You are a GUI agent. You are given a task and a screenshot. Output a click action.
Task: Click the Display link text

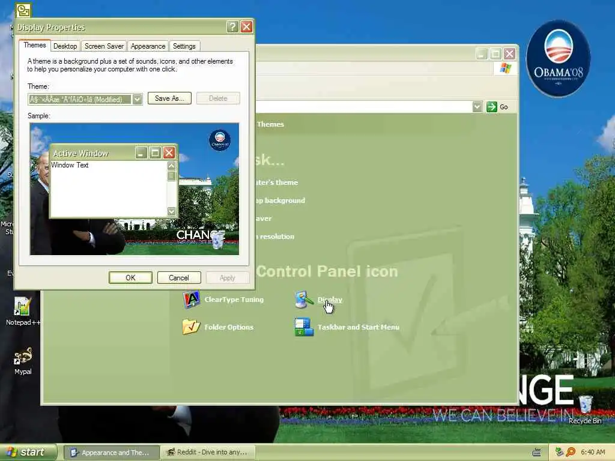tap(330, 300)
